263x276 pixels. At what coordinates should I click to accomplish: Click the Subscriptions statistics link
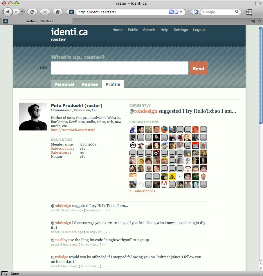[x=61, y=148]
